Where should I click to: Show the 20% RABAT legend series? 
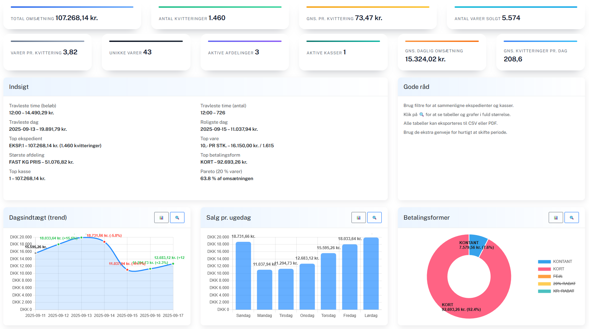564,284
